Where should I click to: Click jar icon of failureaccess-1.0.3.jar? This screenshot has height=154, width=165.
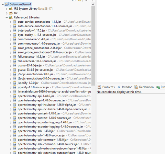click(x=14, y=57)
